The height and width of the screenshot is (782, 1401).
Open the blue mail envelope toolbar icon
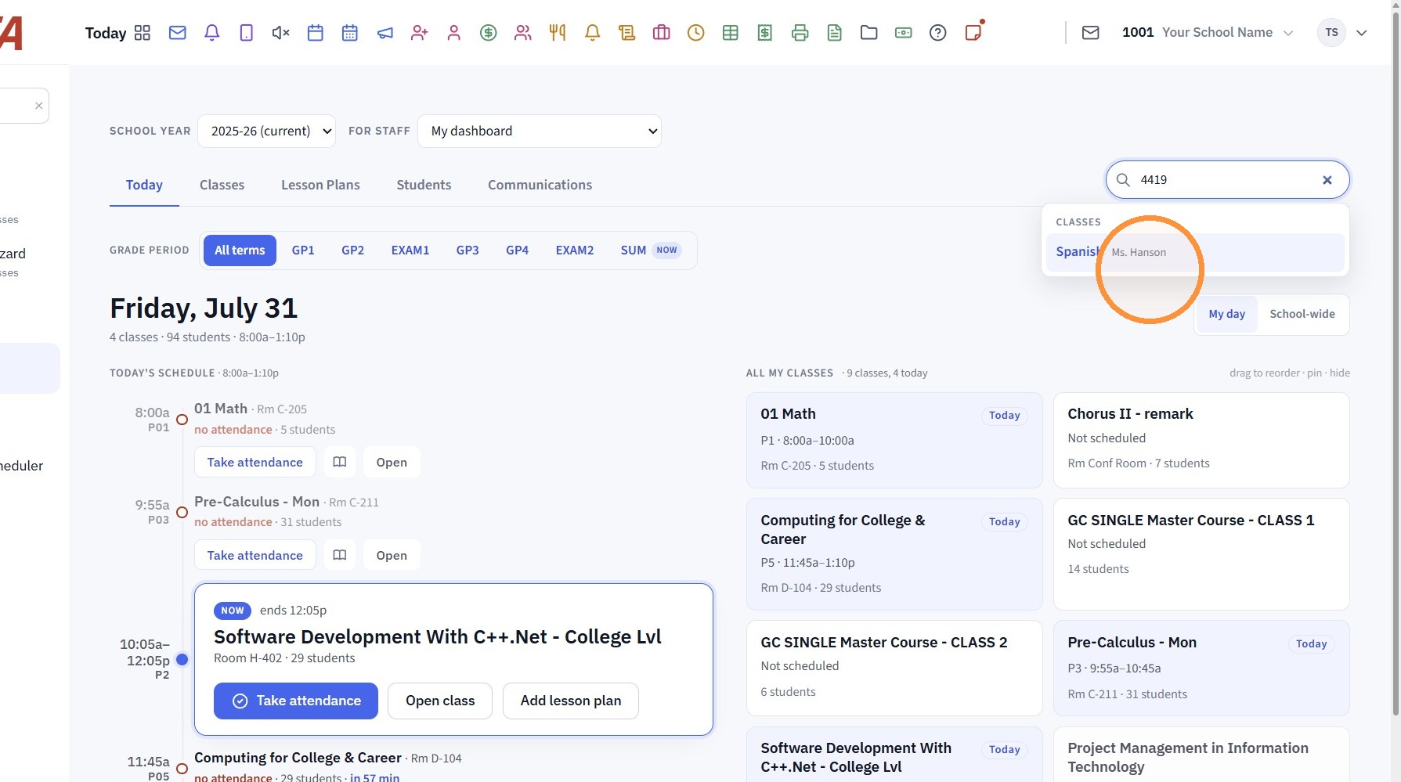(178, 33)
